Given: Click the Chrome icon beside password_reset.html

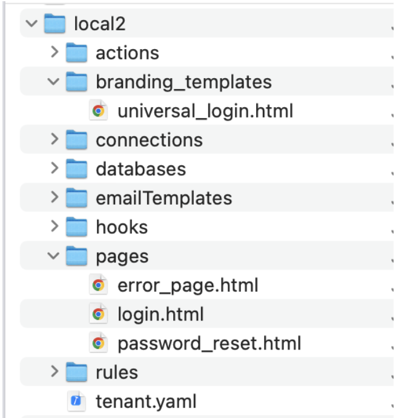Looking at the screenshot, I should pyautogui.click(x=98, y=343).
